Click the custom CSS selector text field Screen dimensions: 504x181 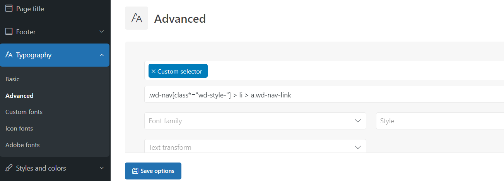click(324, 95)
